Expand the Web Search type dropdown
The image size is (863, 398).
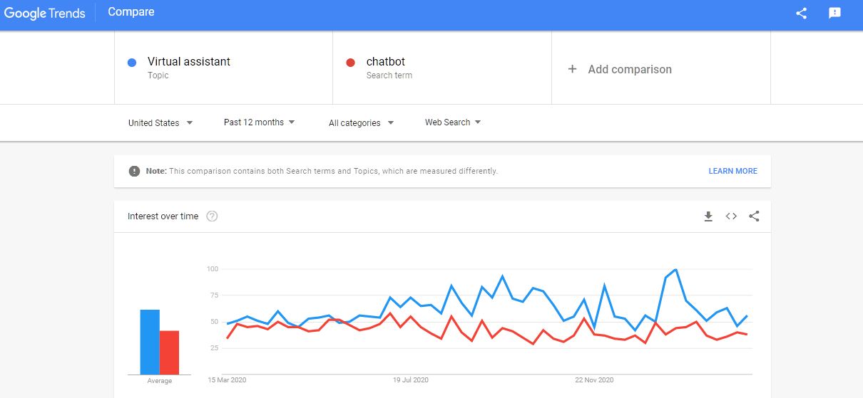(453, 122)
